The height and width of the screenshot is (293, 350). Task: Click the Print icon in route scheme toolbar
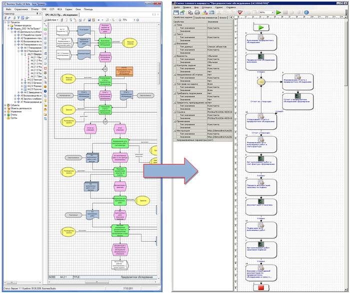197,12
